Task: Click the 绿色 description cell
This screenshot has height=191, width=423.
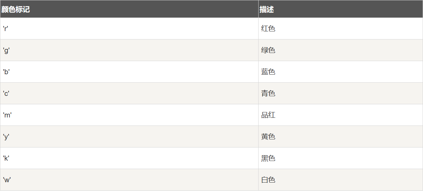Action: (268, 50)
